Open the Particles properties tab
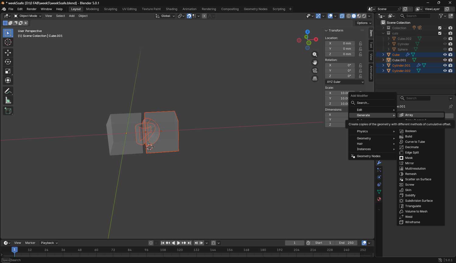The width and height of the screenshot is (456, 263). point(379,170)
